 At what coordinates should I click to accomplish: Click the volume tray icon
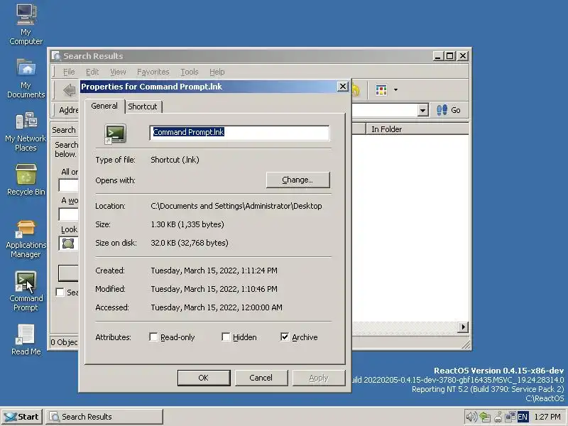pos(471,417)
